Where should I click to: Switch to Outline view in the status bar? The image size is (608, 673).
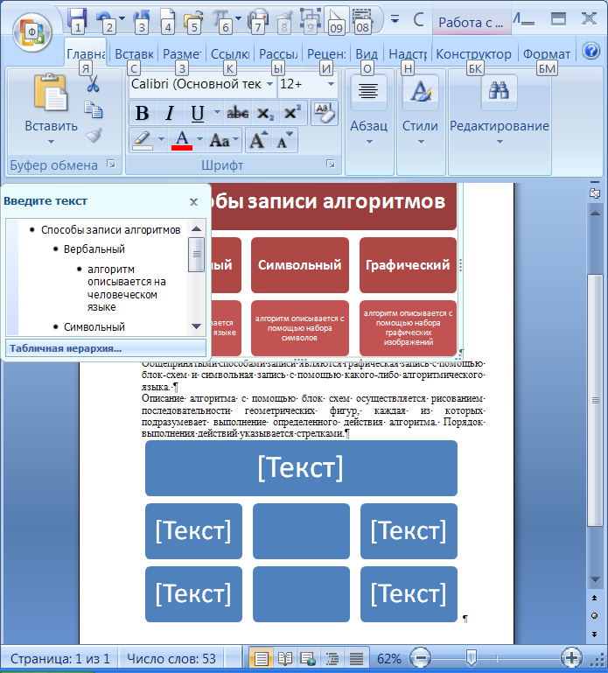pyautogui.click(x=332, y=658)
